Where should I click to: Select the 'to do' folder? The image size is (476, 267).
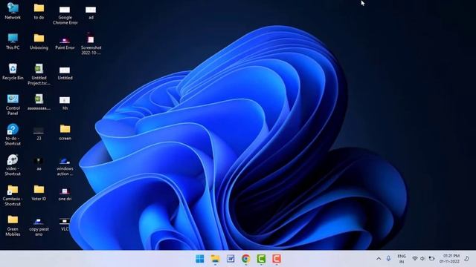[x=39, y=11]
